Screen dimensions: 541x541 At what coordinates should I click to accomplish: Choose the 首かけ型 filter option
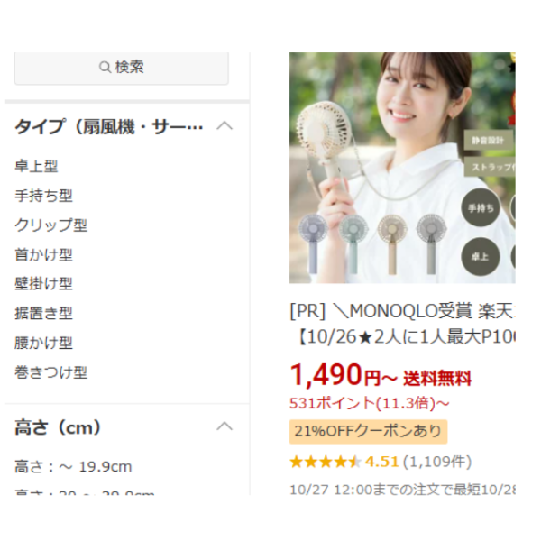tap(43, 254)
